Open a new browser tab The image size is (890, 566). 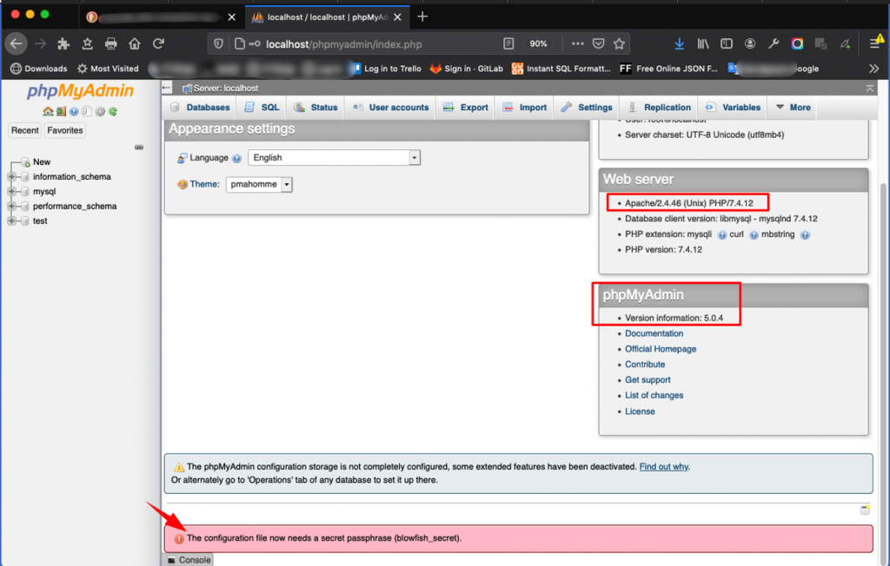tap(422, 17)
